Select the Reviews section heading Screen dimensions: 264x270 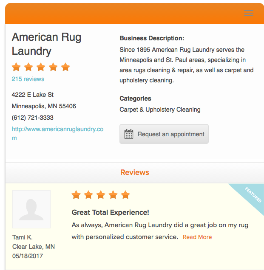[135, 172]
